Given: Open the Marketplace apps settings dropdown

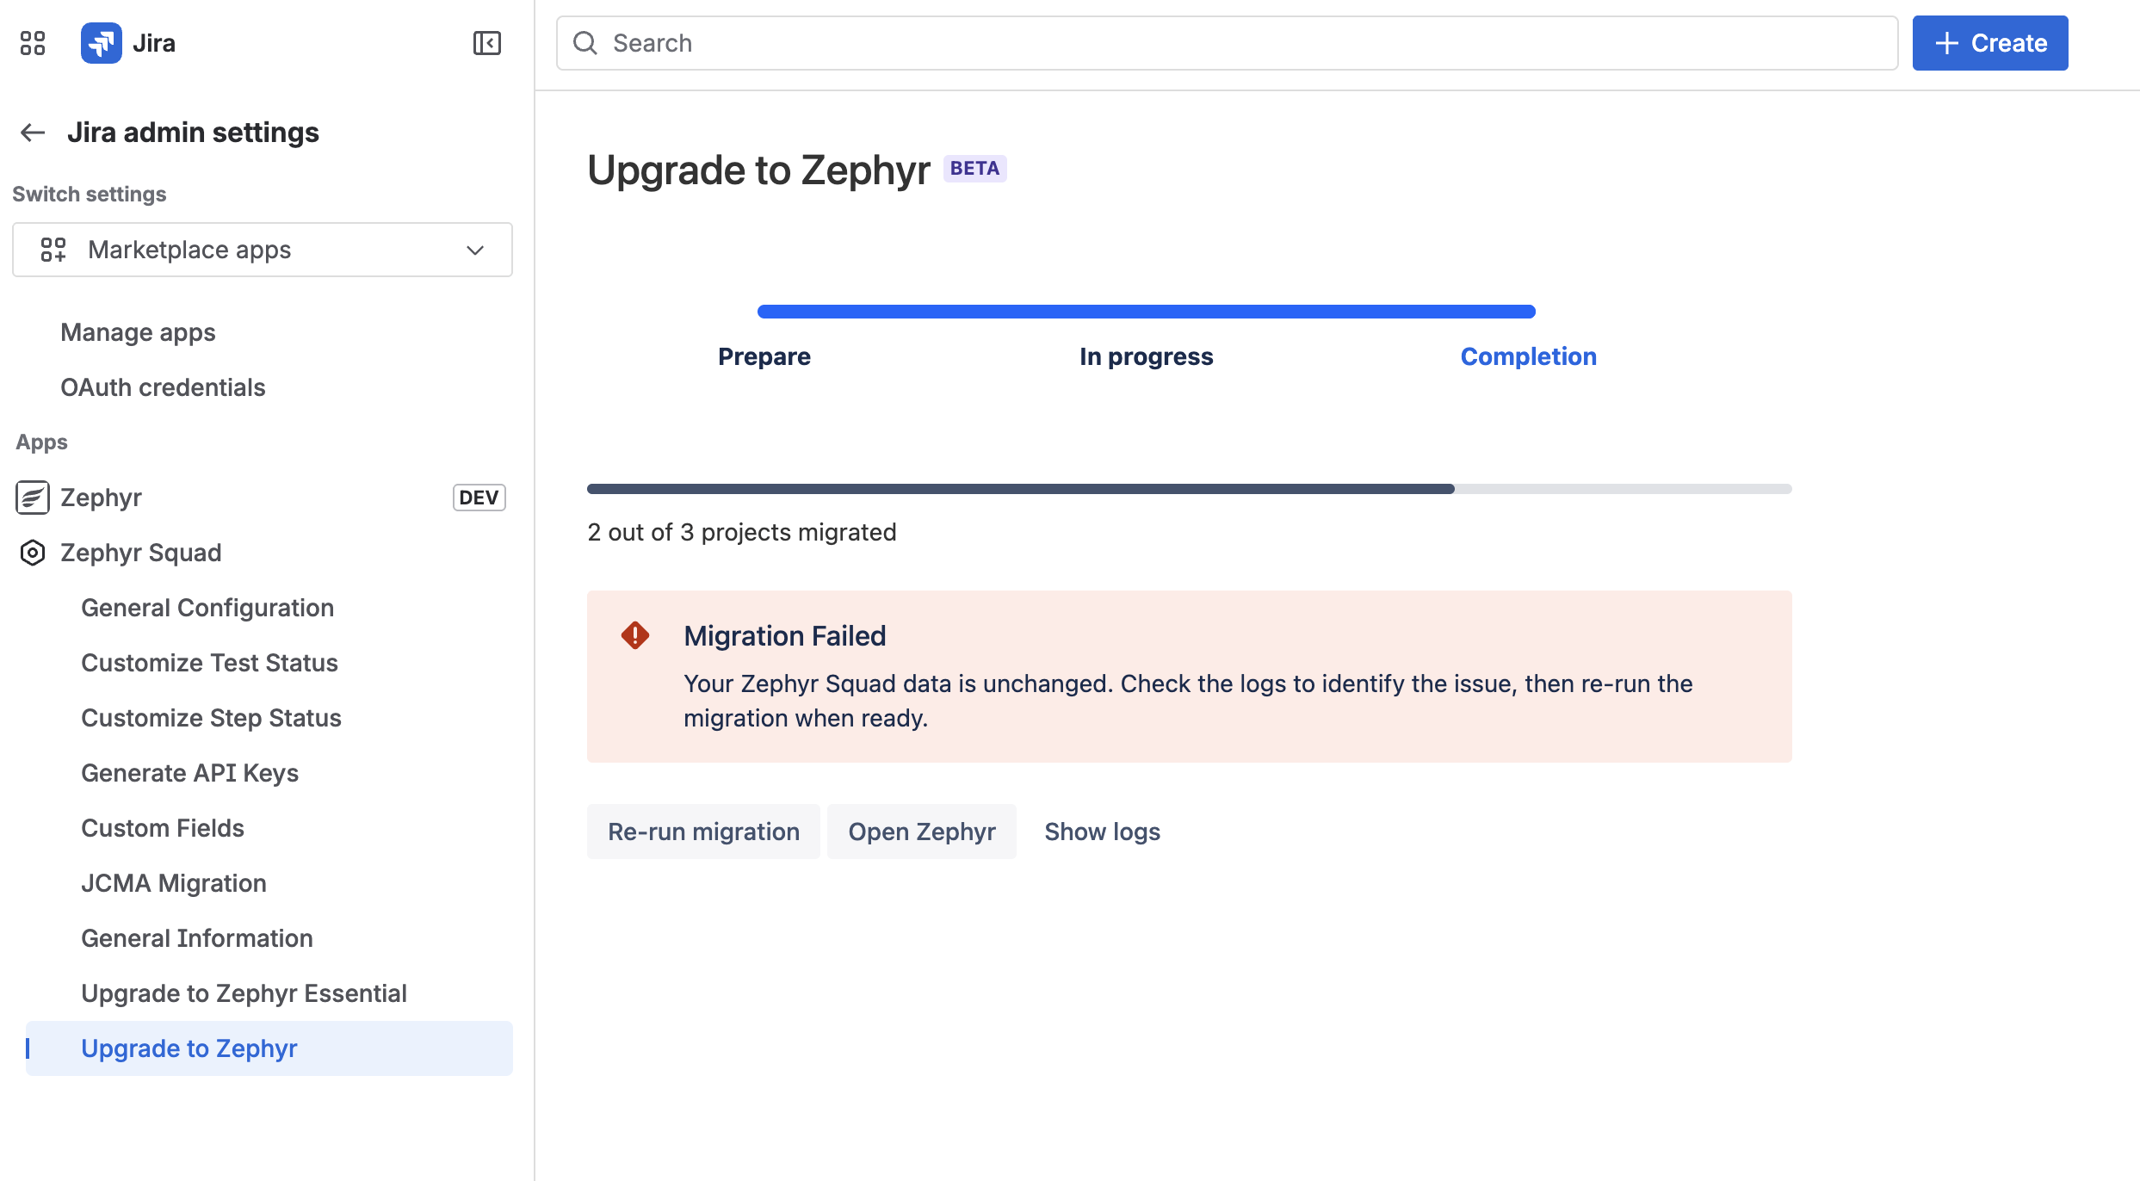Looking at the screenshot, I should tap(263, 250).
